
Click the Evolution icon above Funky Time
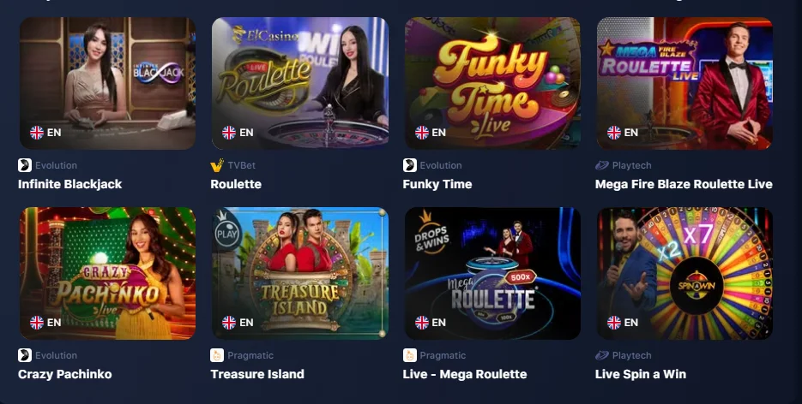(x=410, y=165)
